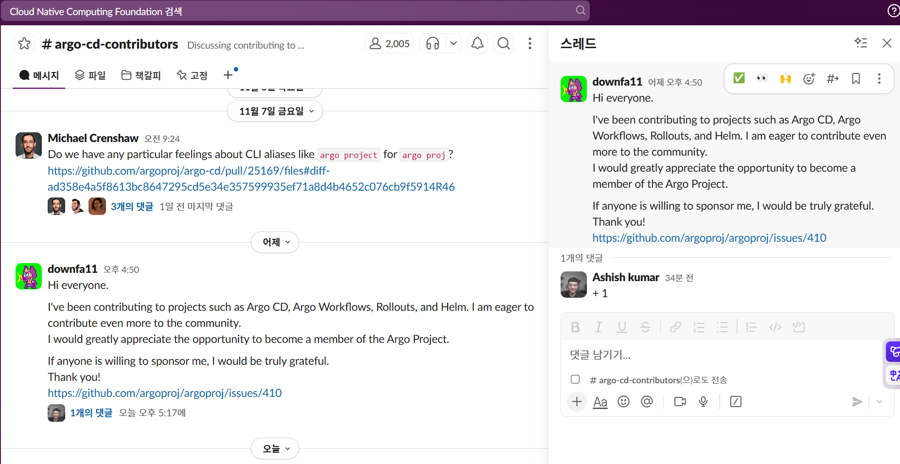React with white check mark emoji

coord(739,78)
